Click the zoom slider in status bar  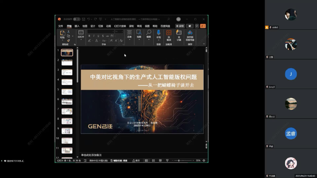click(x=179, y=160)
